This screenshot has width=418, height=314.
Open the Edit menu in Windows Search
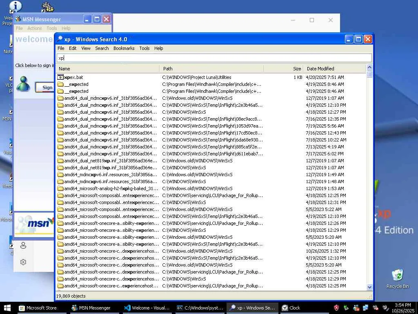[x=73, y=48]
